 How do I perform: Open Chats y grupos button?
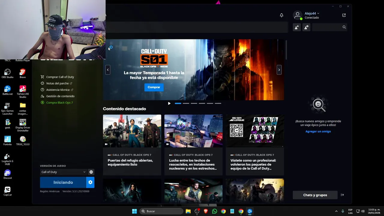click(x=315, y=195)
